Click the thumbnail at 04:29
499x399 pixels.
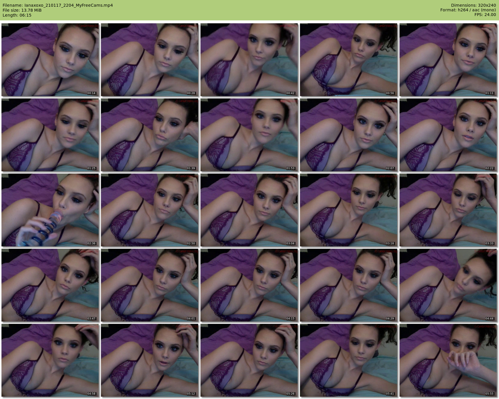[348, 285]
